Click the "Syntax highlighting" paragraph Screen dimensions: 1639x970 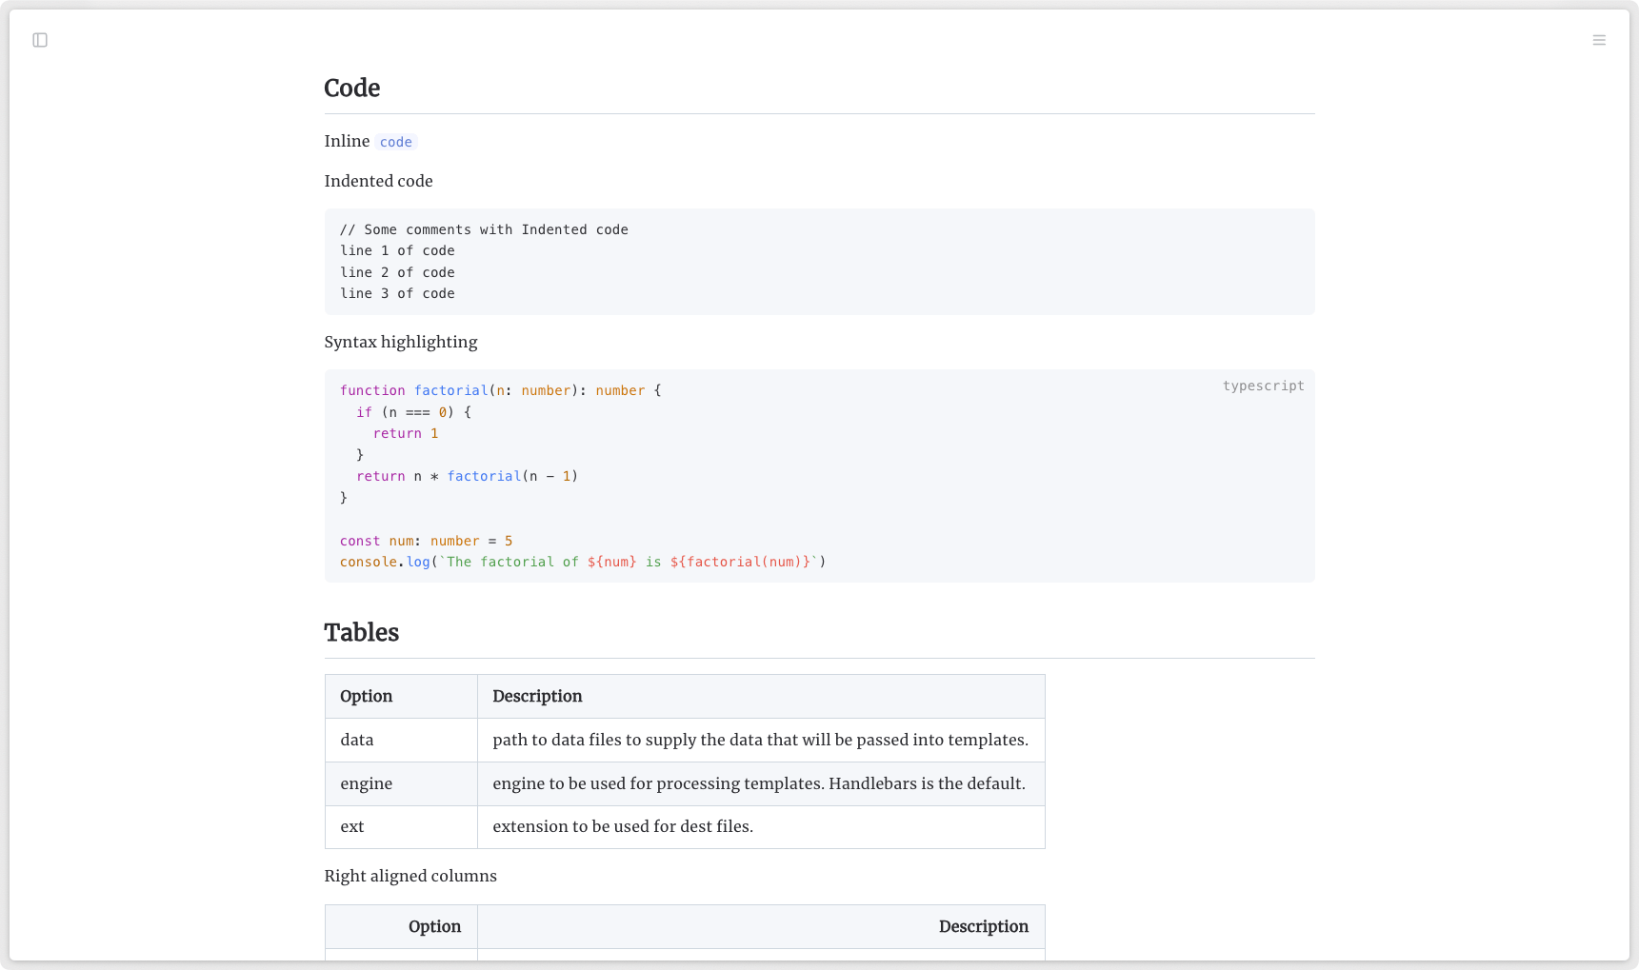pos(400,342)
